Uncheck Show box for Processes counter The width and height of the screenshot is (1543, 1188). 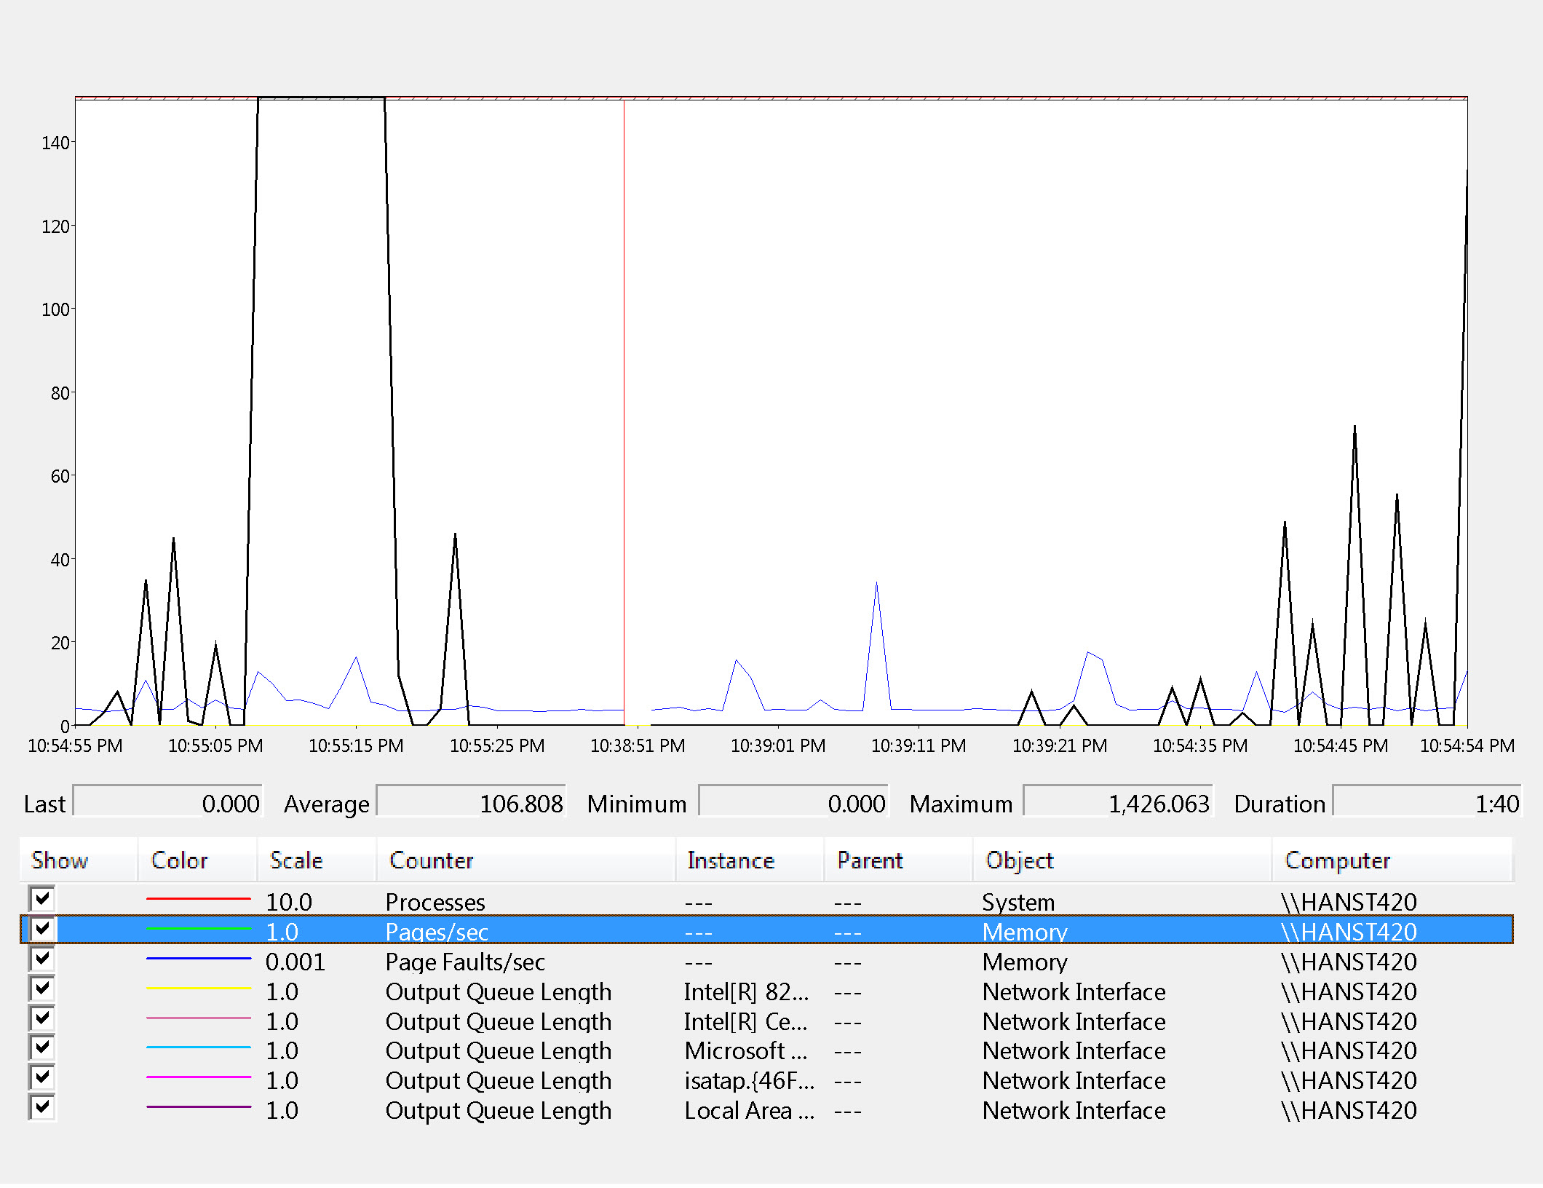[x=42, y=899]
